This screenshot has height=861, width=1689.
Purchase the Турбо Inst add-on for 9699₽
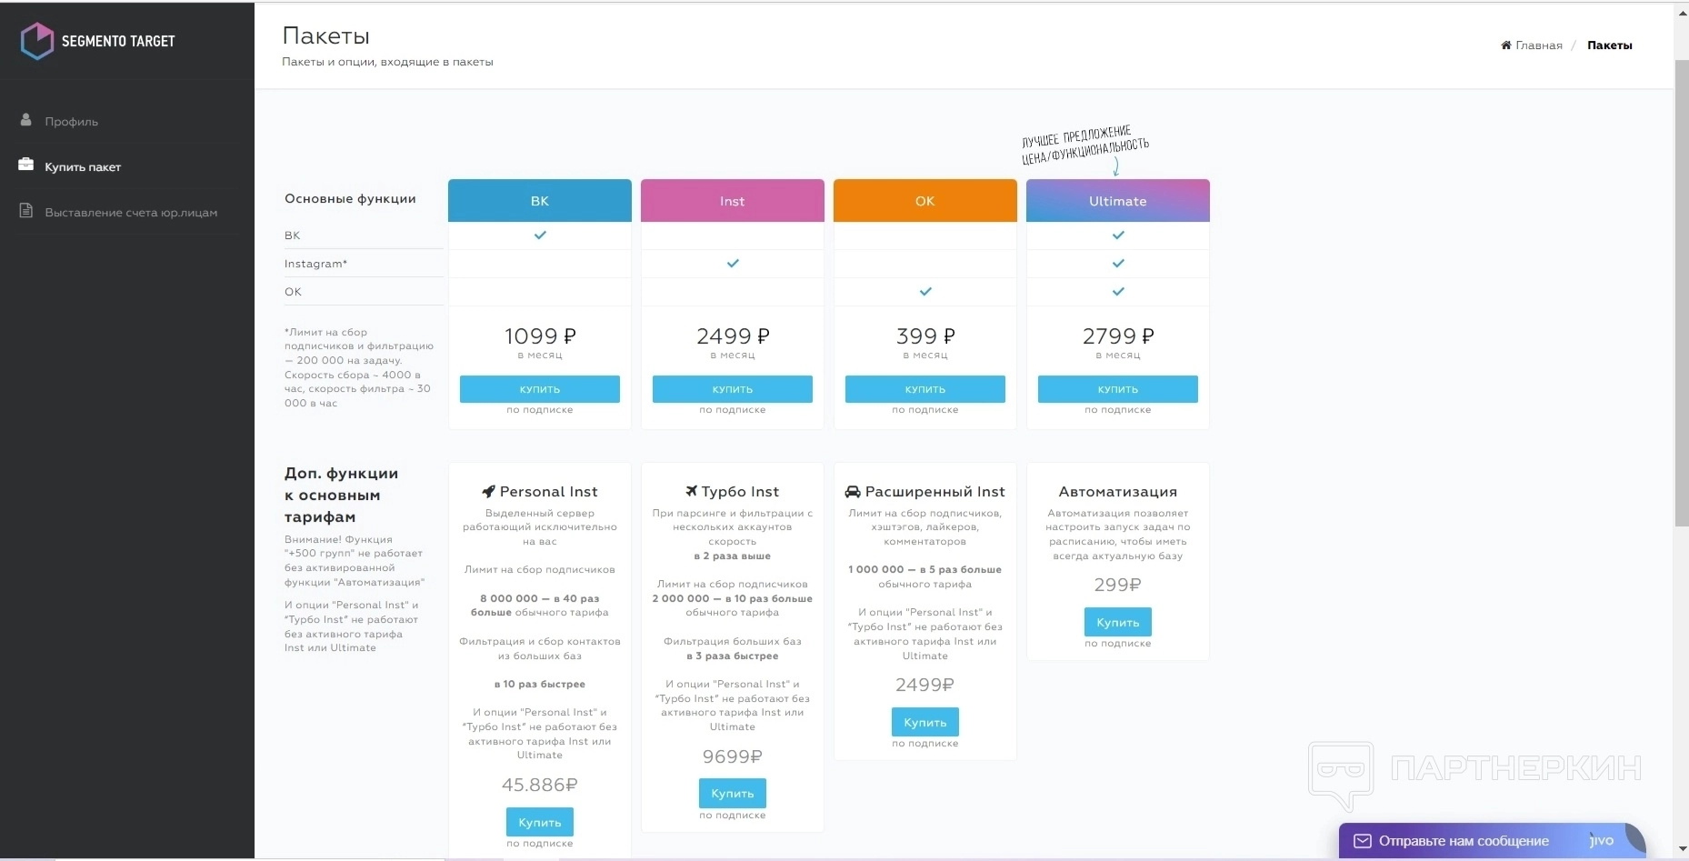click(x=732, y=794)
